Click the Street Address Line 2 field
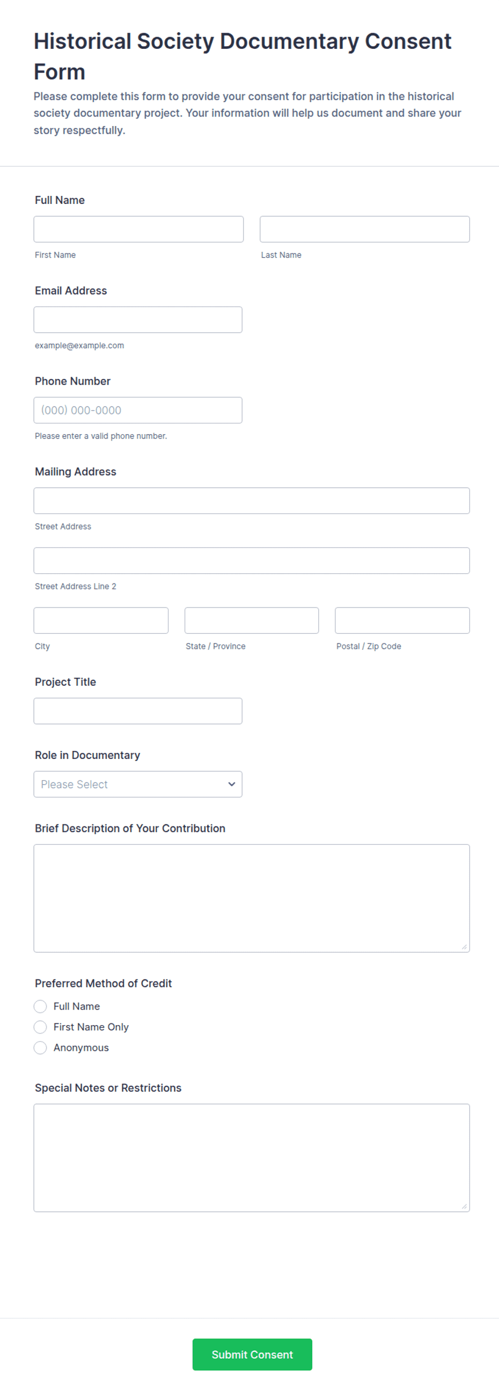The width and height of the screenshot is (499, 1397). tap(252, 560)
